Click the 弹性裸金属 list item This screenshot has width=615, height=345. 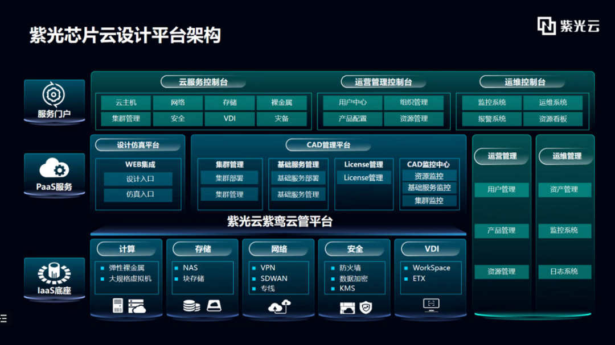tap(126, 268)
